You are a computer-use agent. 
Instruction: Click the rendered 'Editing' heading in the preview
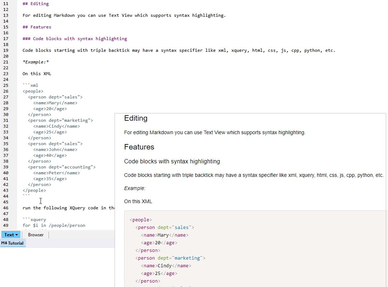pos(136,118)
